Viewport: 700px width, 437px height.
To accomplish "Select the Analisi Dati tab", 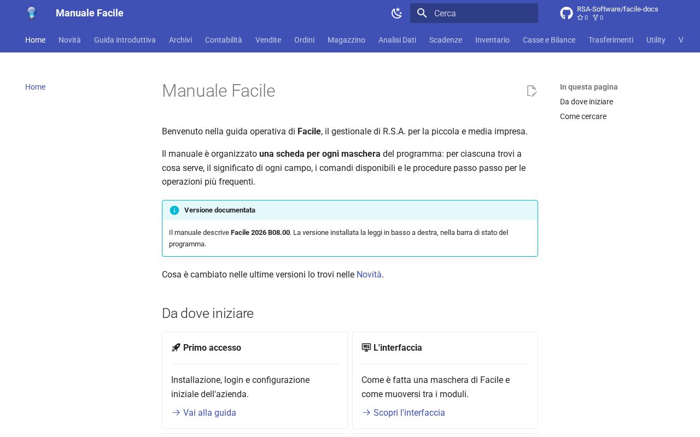I will [397, 40].
